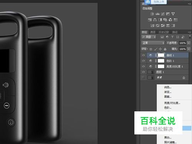Image resolution: width=192 pixels, height=144 pixels.
Task: Toggle mask link on 亮度/对比度 1 layer
Action: point(156,66)
